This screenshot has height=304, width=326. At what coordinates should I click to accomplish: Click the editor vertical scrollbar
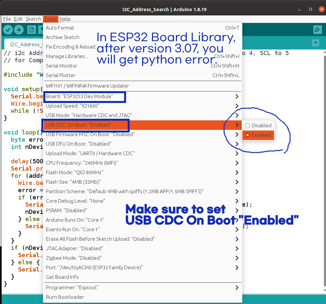[325, 170]
